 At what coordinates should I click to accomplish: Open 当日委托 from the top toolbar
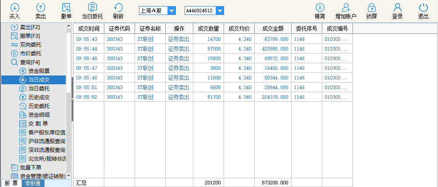[x=93, y=11]
